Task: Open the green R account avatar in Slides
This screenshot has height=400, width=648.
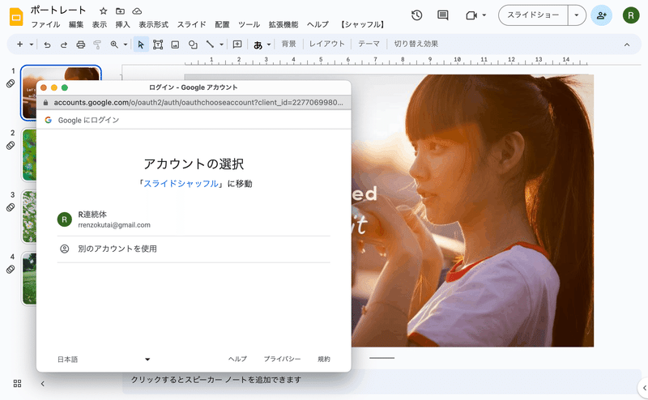Action: (631, 15)
